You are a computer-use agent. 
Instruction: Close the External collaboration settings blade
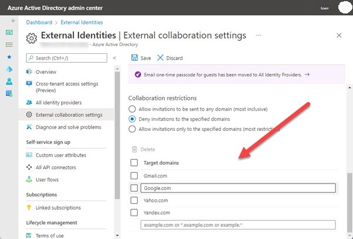(x=339, y=35)
